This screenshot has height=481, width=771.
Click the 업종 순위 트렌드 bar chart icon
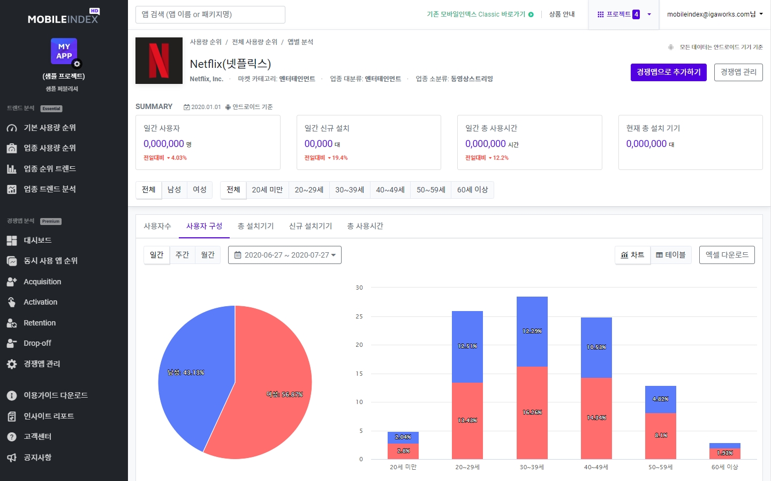coord(12,169)
